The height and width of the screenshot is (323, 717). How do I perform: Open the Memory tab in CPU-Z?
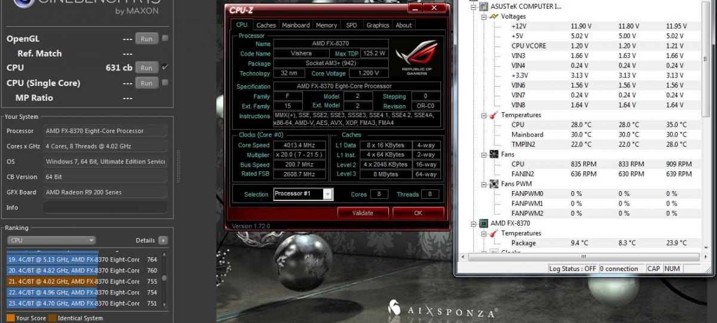click(326, 25)
